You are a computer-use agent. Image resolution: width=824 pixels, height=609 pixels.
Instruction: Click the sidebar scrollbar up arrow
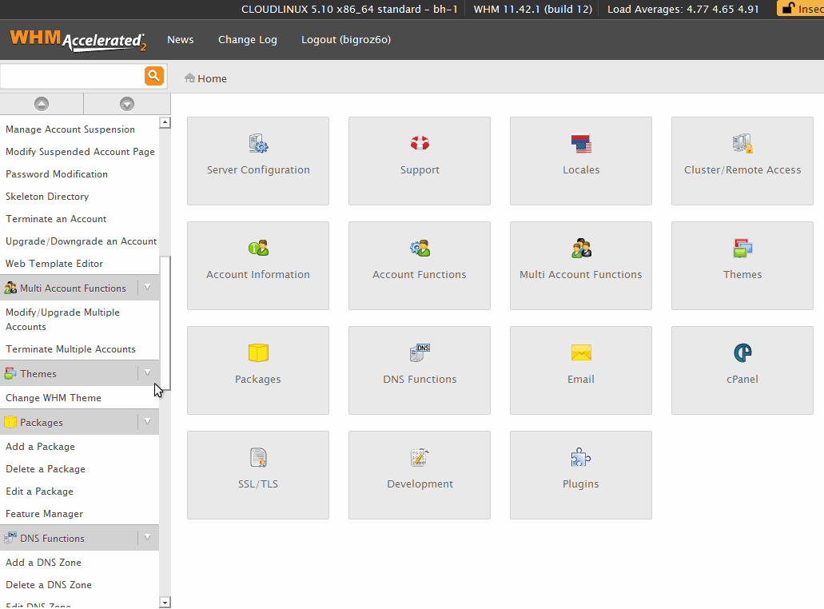(x=165, y=122)
